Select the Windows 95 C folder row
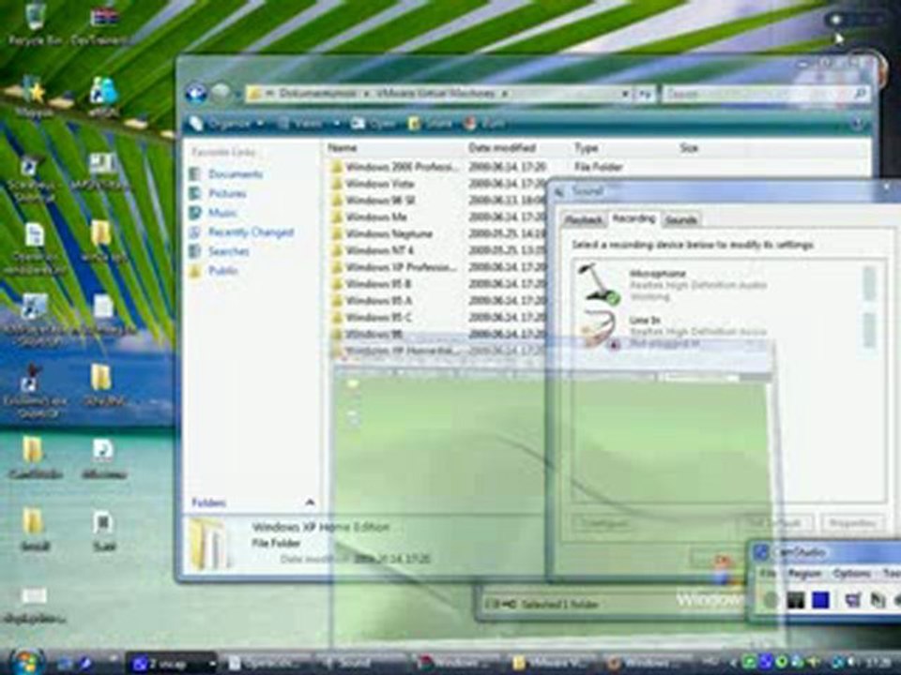This screenshot has height=675, width=901. tap(436, 317)
